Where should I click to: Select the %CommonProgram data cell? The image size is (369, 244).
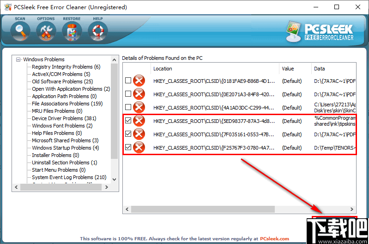335,121
